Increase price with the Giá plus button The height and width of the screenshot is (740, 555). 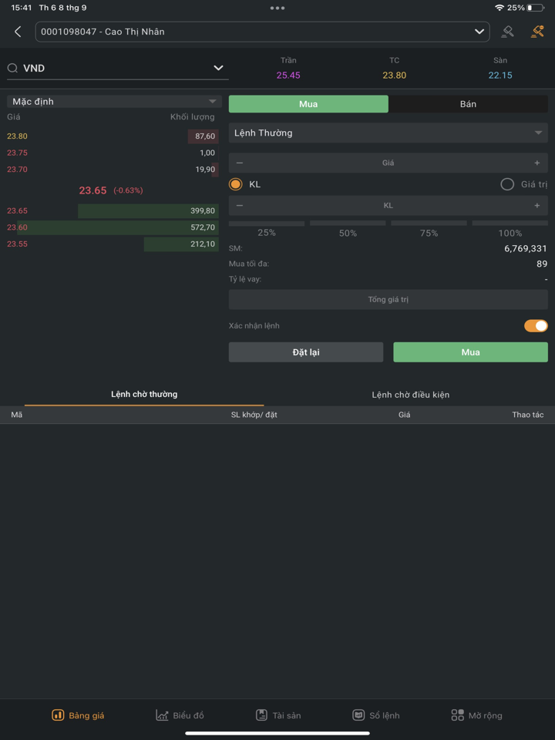tap(537, 163)
